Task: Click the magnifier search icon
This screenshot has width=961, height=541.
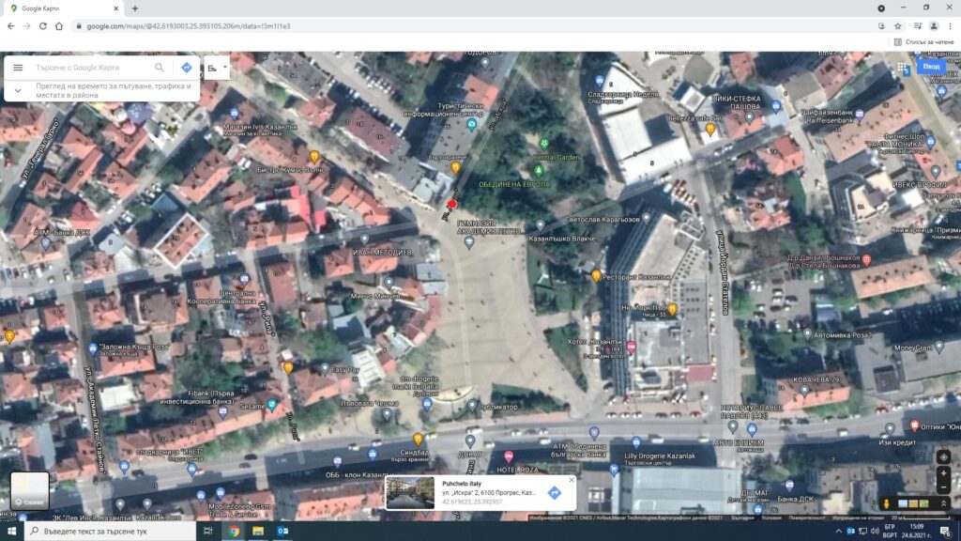Action: (160, 68)
